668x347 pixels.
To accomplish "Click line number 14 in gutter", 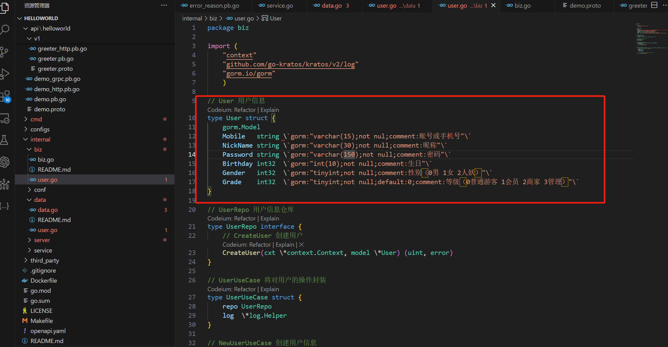I will (x=192, y=155).
